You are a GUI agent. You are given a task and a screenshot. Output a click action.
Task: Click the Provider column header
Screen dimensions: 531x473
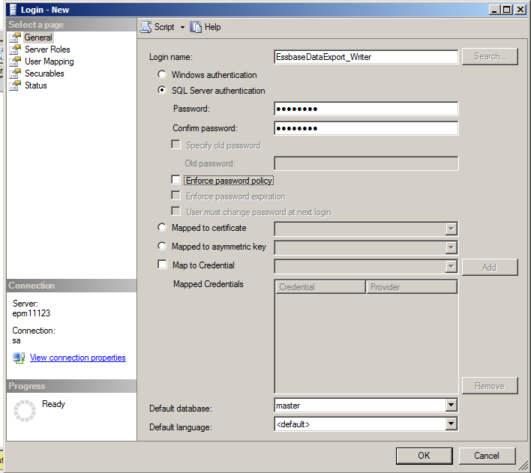[412, 287]
